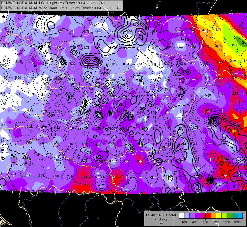The width and height of the screenshot is (247, 227).
Task: Click the 1.51 value on the map
Action: pos(236,110)
